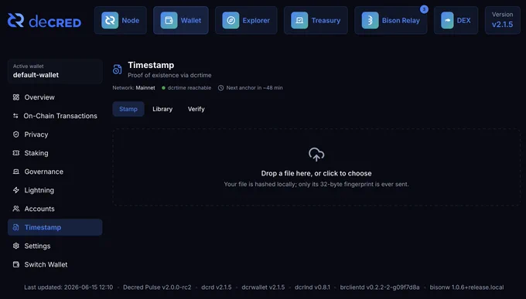Image resolution: width=526 pixels, height=299 pixels.
Task: Open the Explorer compass icon
Action: point(231,20)
